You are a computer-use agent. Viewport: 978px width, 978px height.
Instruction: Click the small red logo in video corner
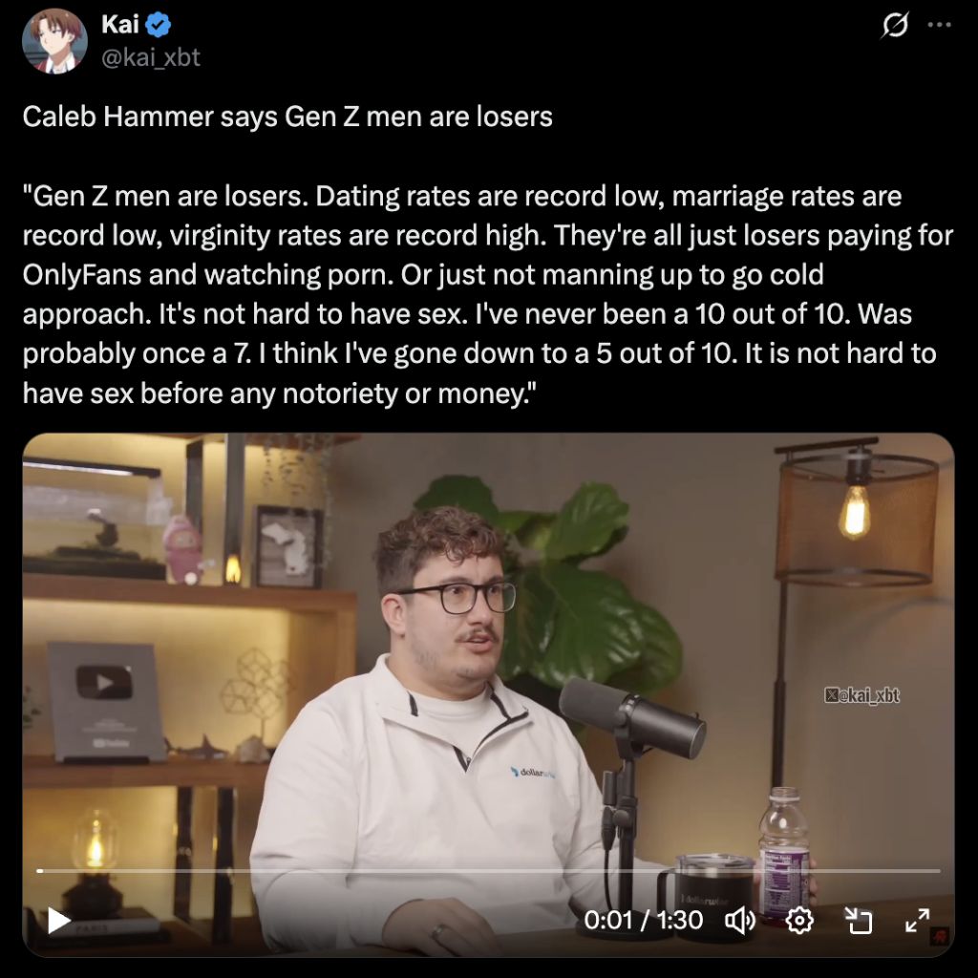click(x=940, y=936)
